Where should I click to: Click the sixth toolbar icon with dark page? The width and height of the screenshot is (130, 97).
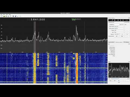tap(16, 16)
